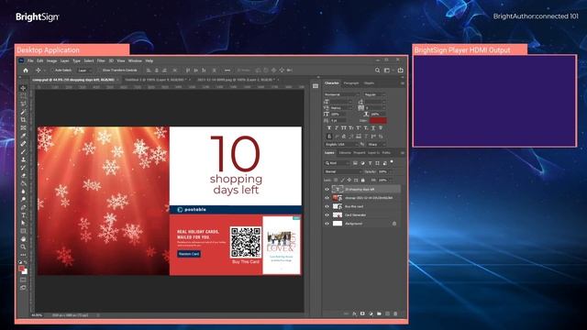Screen dimensions: 587x330
Task: Click the Create new group folder icon
Action: point(379,313)
